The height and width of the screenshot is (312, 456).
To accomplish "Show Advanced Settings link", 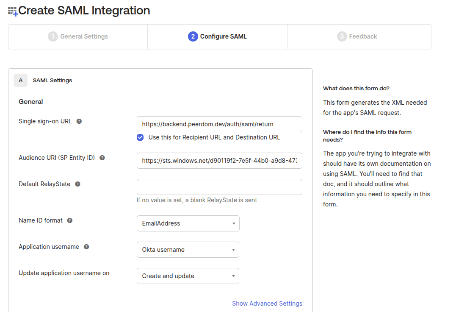I will pyautogui.click(x=267, y=304).
